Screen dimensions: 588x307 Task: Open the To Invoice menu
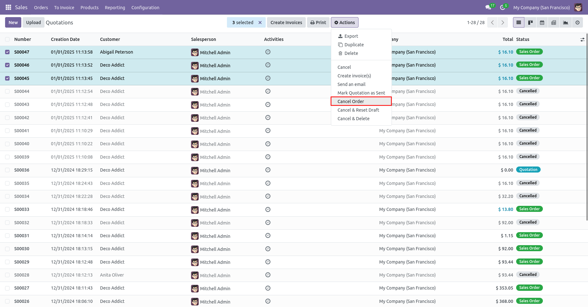(64, 8)
